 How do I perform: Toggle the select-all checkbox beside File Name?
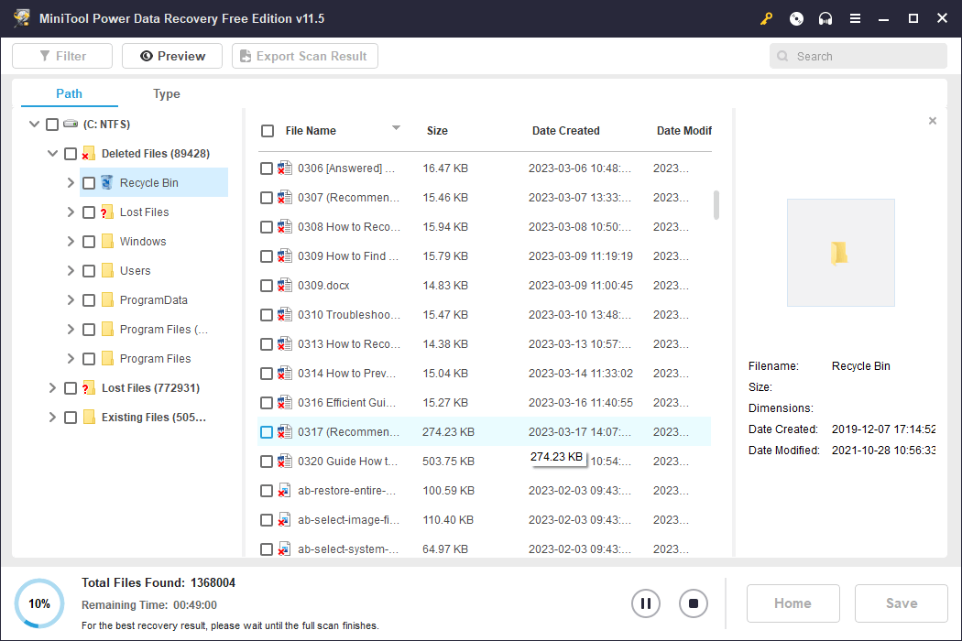point(268,131)
